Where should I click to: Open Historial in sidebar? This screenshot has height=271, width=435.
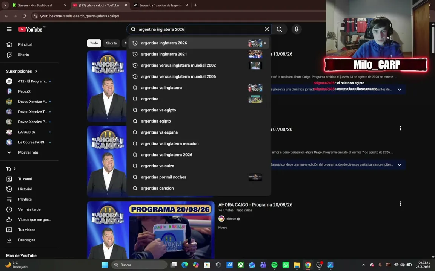point(29,189)
